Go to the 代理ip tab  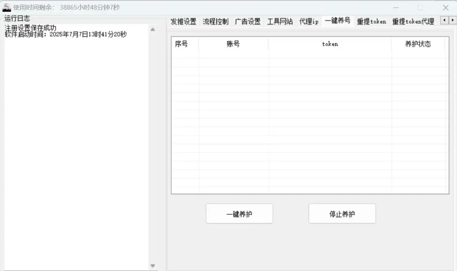point(309,21)
